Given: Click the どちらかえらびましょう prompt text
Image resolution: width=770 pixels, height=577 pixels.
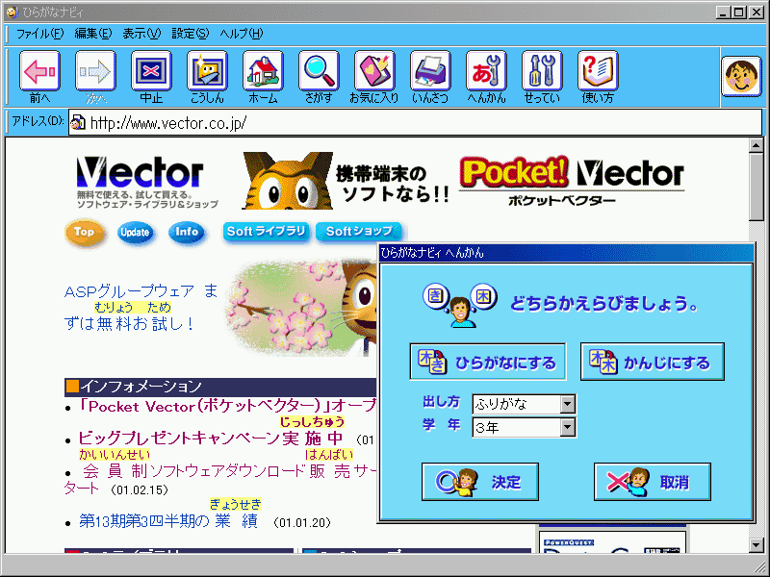Looking at the screenshot, I should (x=604, y=304).
